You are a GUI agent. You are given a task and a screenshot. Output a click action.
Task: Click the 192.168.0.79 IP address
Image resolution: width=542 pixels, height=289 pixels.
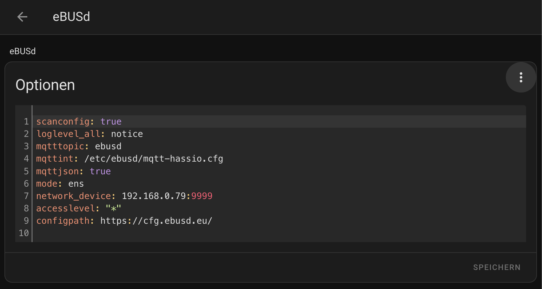[154, 196]
